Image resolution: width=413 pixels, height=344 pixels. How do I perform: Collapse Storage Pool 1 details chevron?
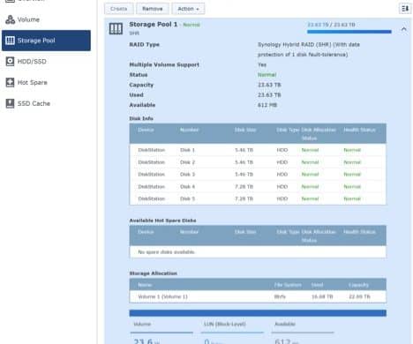tap(404, 29)
